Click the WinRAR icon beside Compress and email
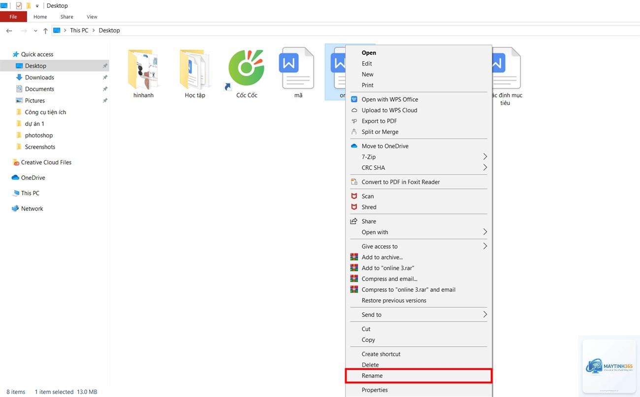640x397 pixels. pos(354,279)
